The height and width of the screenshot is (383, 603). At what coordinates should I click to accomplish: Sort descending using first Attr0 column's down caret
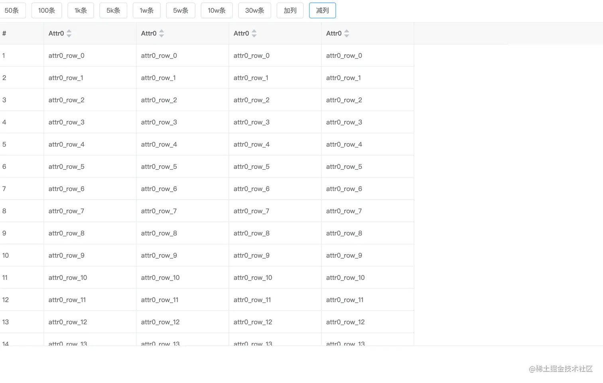[69, 36]
